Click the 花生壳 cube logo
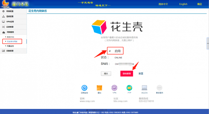Image resolution: width=209 pixels, height=114 pixels. click(99, 27)
